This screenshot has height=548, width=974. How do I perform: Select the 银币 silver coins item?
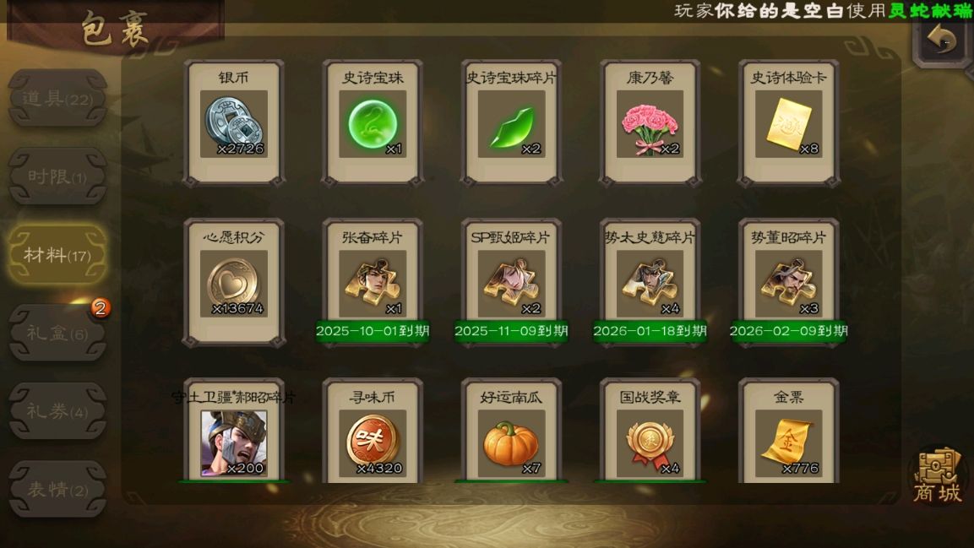click(x=233, y=123)
